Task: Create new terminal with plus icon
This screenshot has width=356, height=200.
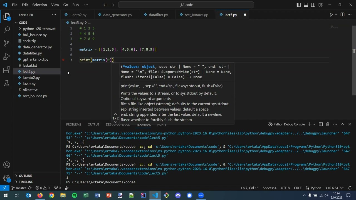Action: coord(310,124)
